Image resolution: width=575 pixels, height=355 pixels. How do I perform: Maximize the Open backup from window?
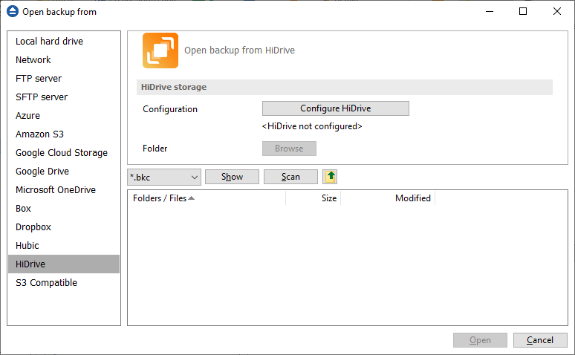click(x=523, y=11)
